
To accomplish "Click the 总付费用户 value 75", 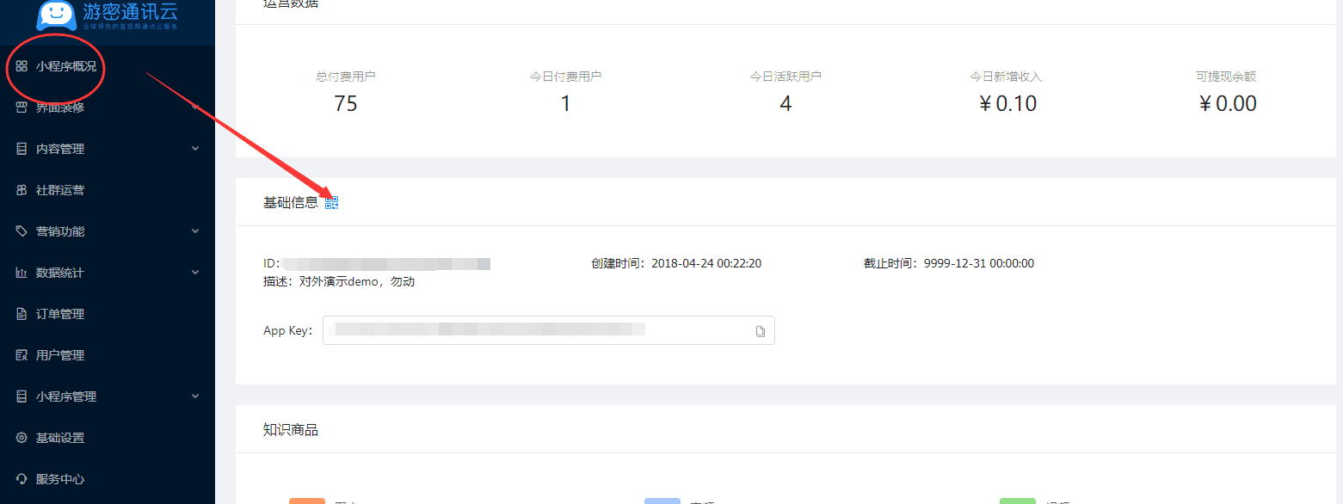I will 345,104.
